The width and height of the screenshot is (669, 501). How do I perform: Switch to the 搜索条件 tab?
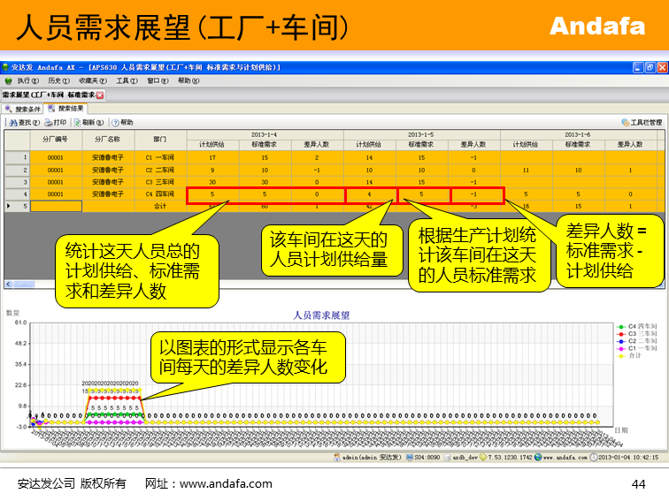(x=23, y=109)
